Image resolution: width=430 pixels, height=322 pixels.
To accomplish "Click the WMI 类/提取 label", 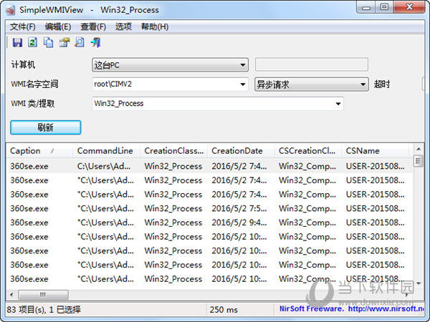I will (33, 104).
